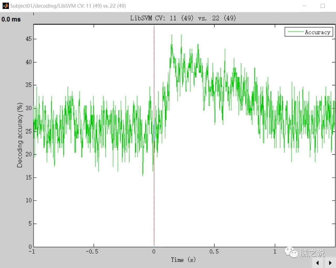
Task: Click the "10" y-axis tick label
Action: click(29, 201)
